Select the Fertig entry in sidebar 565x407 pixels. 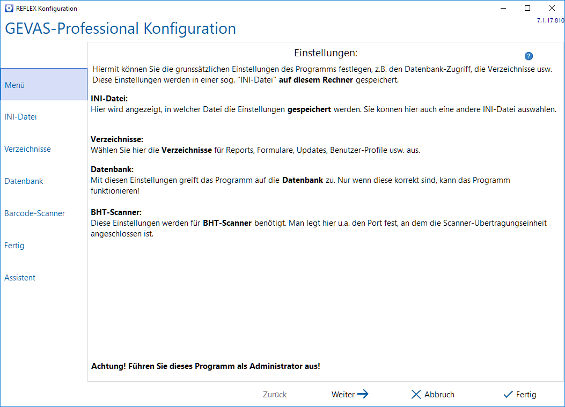(x=14, y=246)
